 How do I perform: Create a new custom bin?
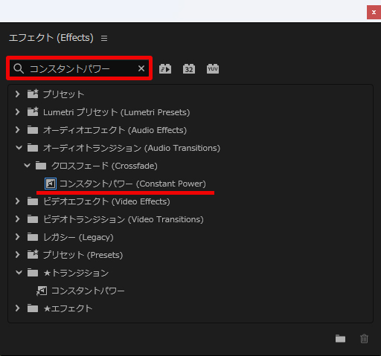pos(340,338)
